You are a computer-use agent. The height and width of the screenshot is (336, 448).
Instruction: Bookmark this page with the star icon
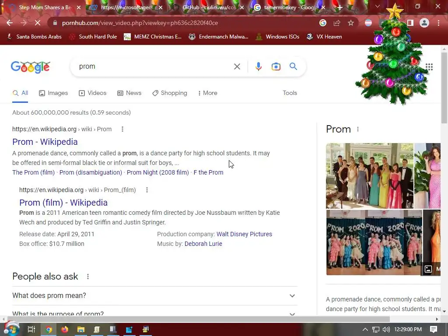click(351, 23)
